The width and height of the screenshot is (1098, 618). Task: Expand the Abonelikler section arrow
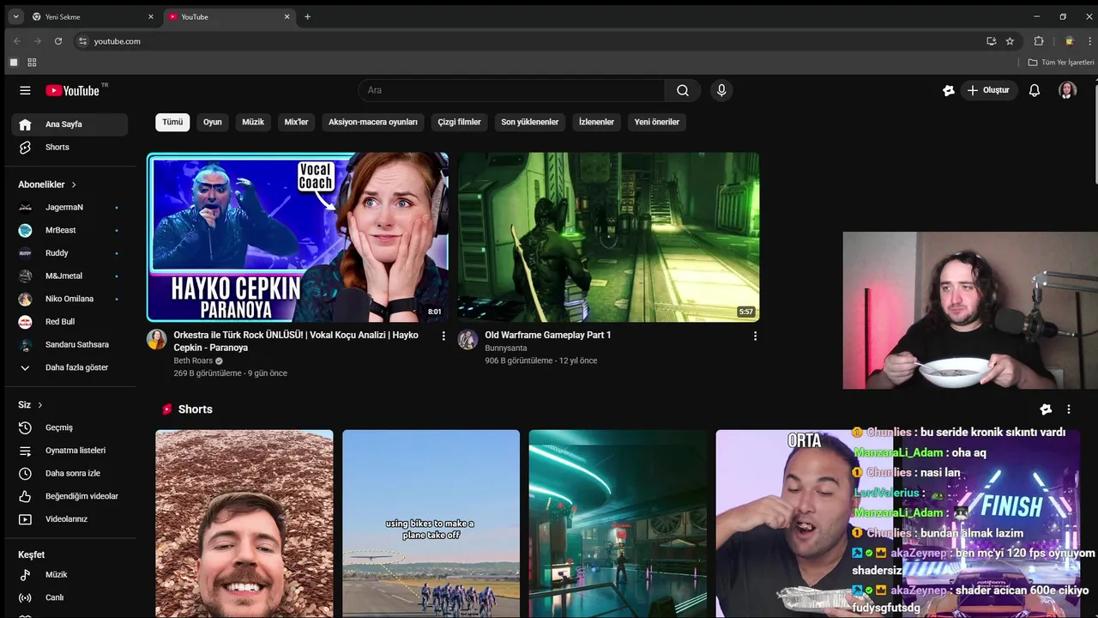tap(74, 185)
